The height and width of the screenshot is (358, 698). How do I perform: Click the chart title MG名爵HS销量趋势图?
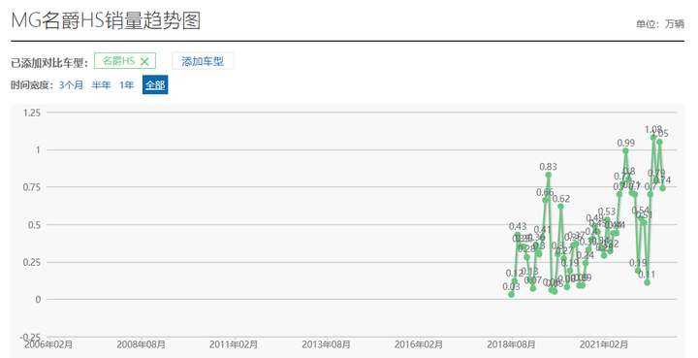click(106, 20)
